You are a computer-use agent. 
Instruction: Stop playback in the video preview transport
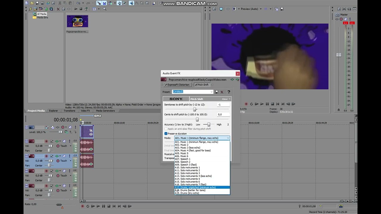point(272,104)
